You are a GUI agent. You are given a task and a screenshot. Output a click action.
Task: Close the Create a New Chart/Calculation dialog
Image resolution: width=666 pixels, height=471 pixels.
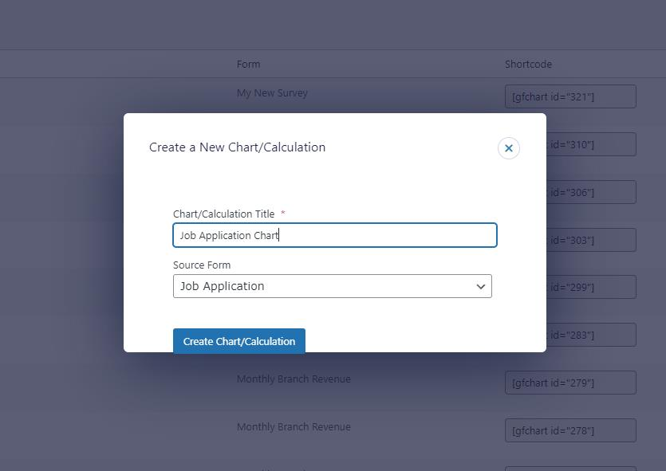click(x=508, y=148)
